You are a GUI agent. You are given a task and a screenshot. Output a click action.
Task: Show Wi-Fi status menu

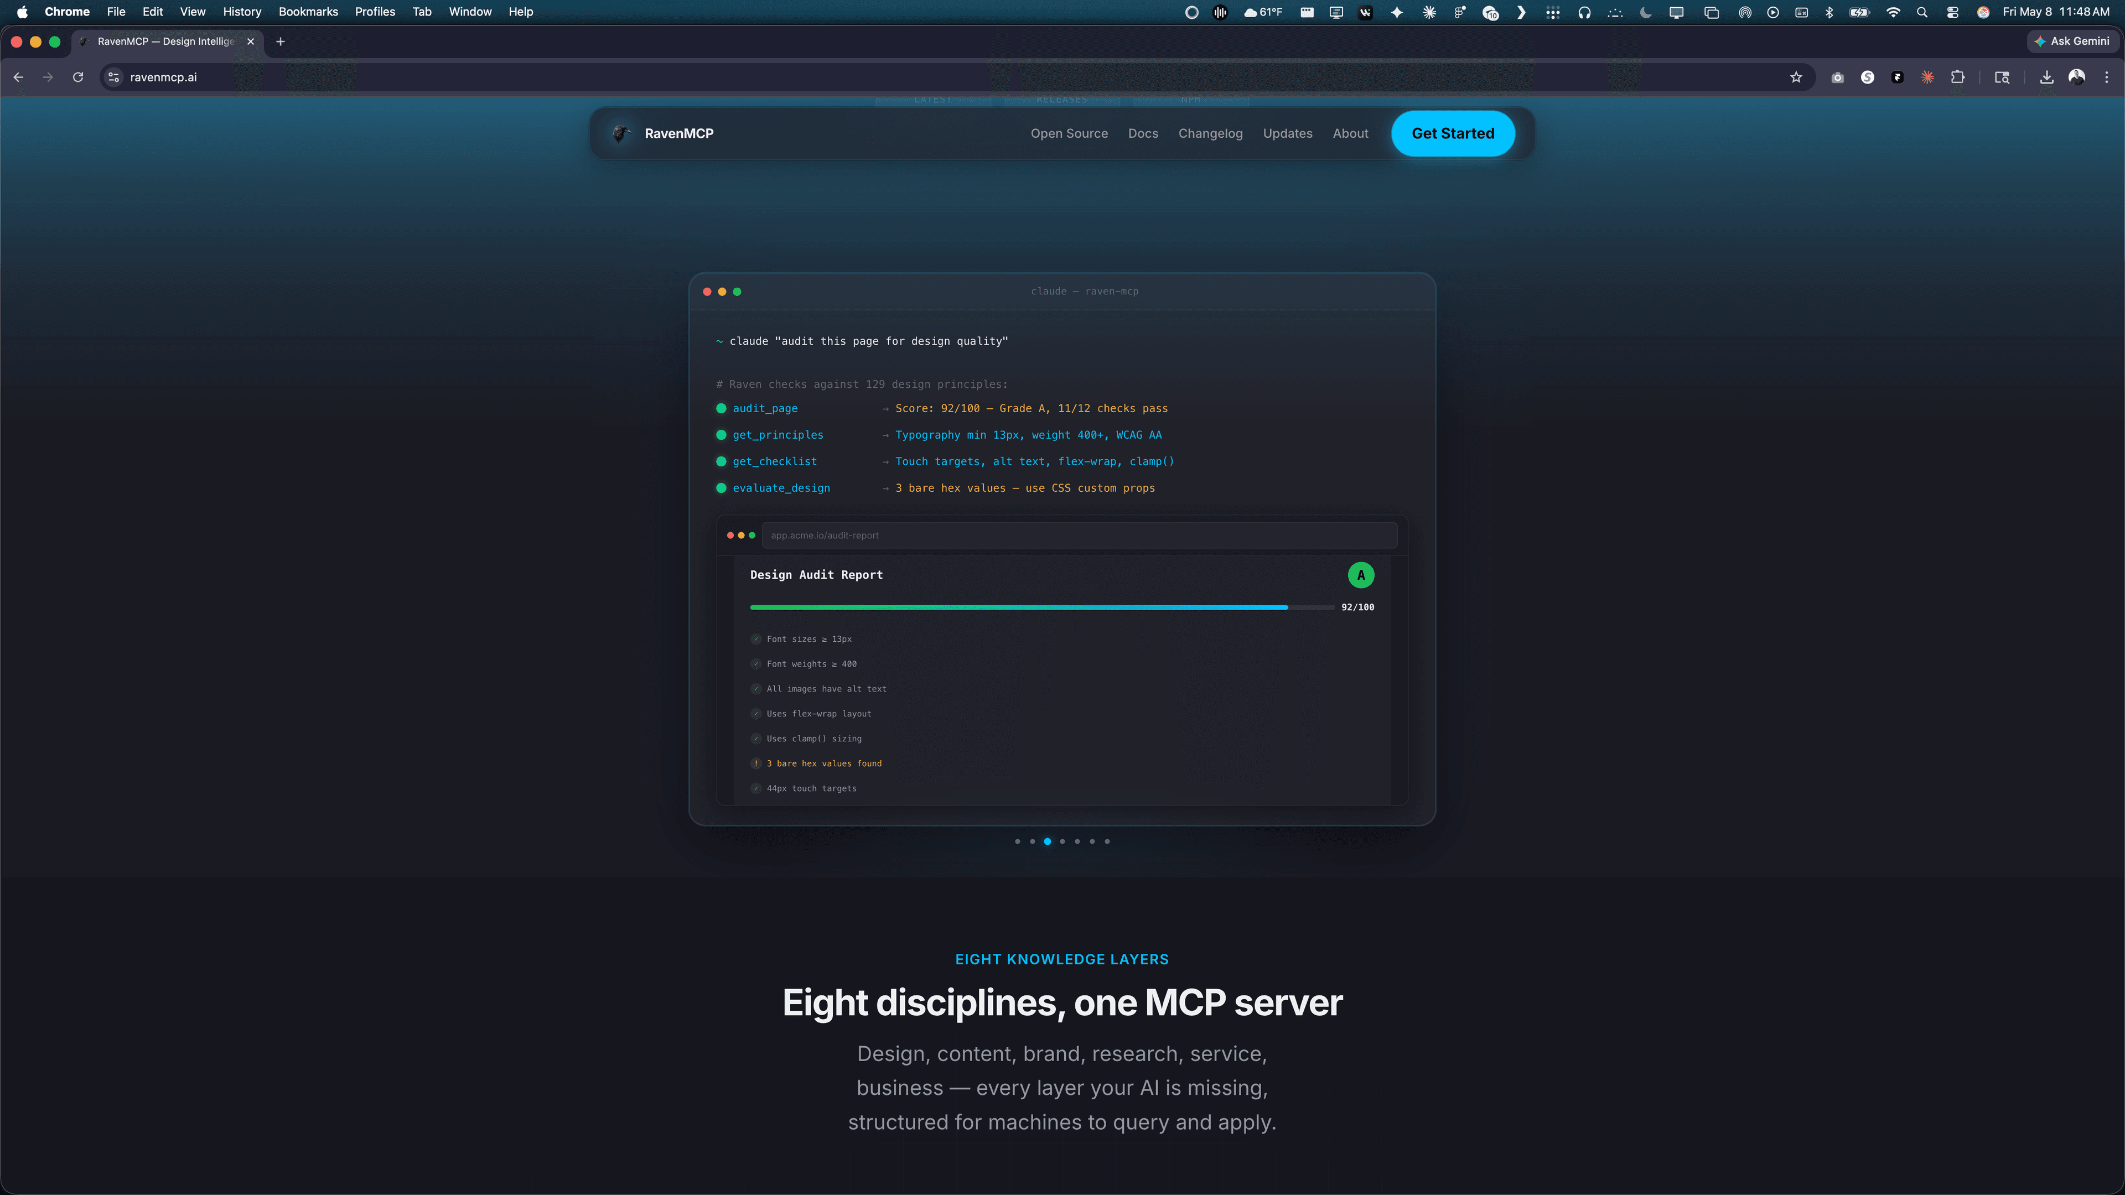(1893, 12)
